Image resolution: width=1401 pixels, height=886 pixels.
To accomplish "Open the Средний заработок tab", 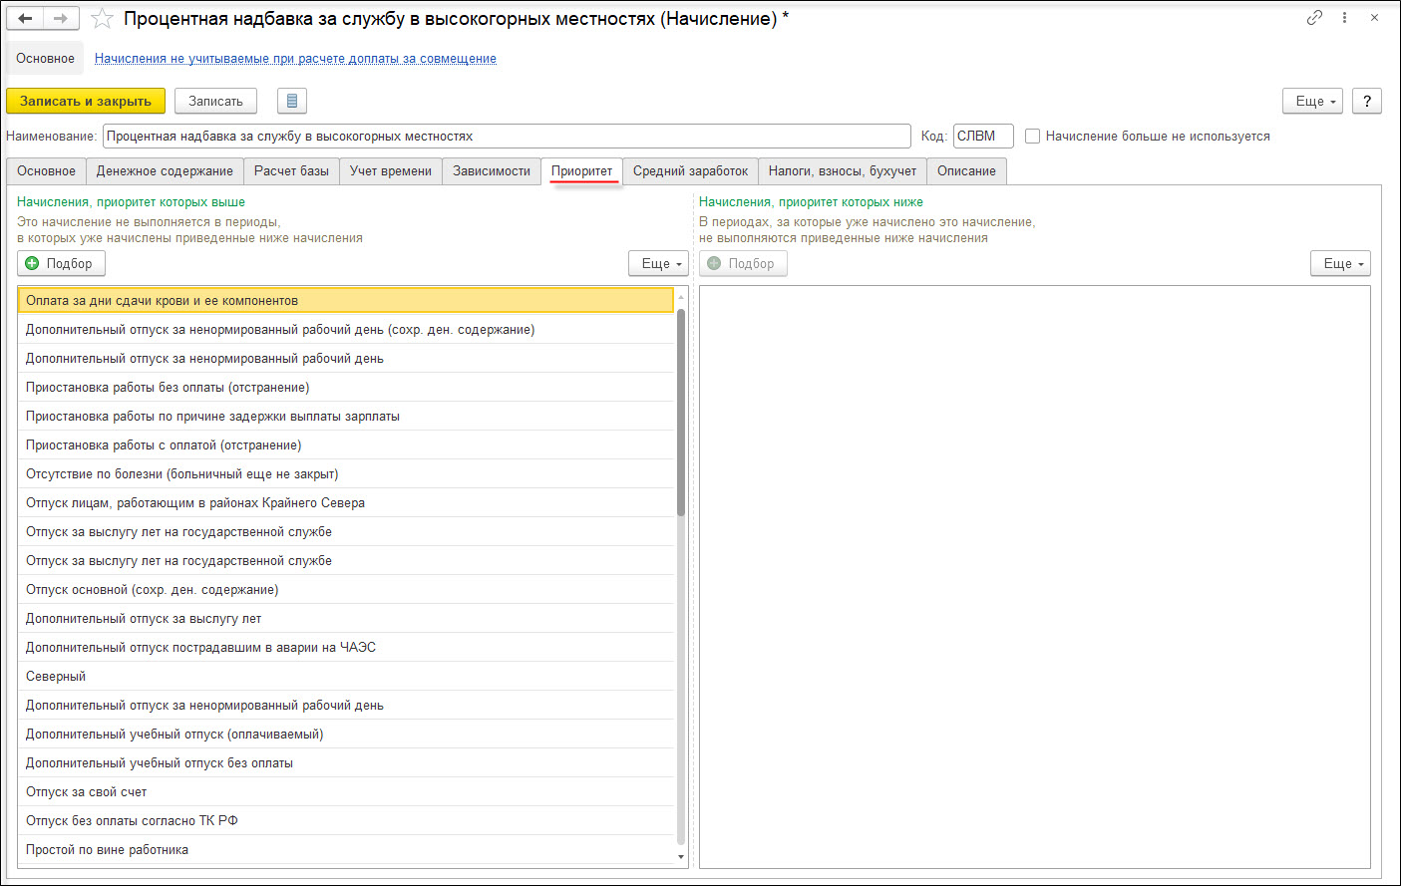I will coord(690,171).
